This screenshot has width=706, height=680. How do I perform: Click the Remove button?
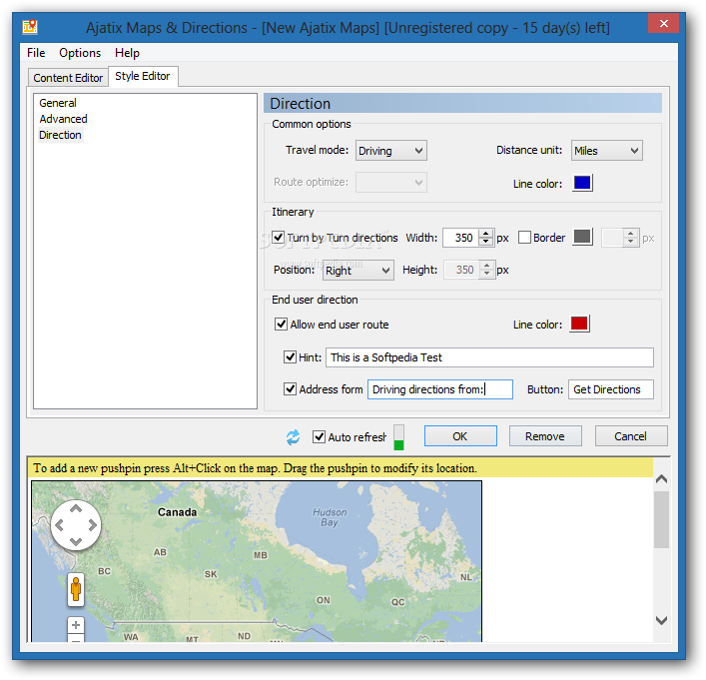click(x=545, y=436)
